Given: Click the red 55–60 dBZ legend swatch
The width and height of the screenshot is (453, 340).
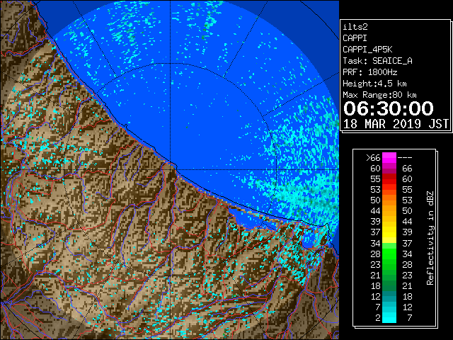Looking at the screenshot, I should pos(389,179).
